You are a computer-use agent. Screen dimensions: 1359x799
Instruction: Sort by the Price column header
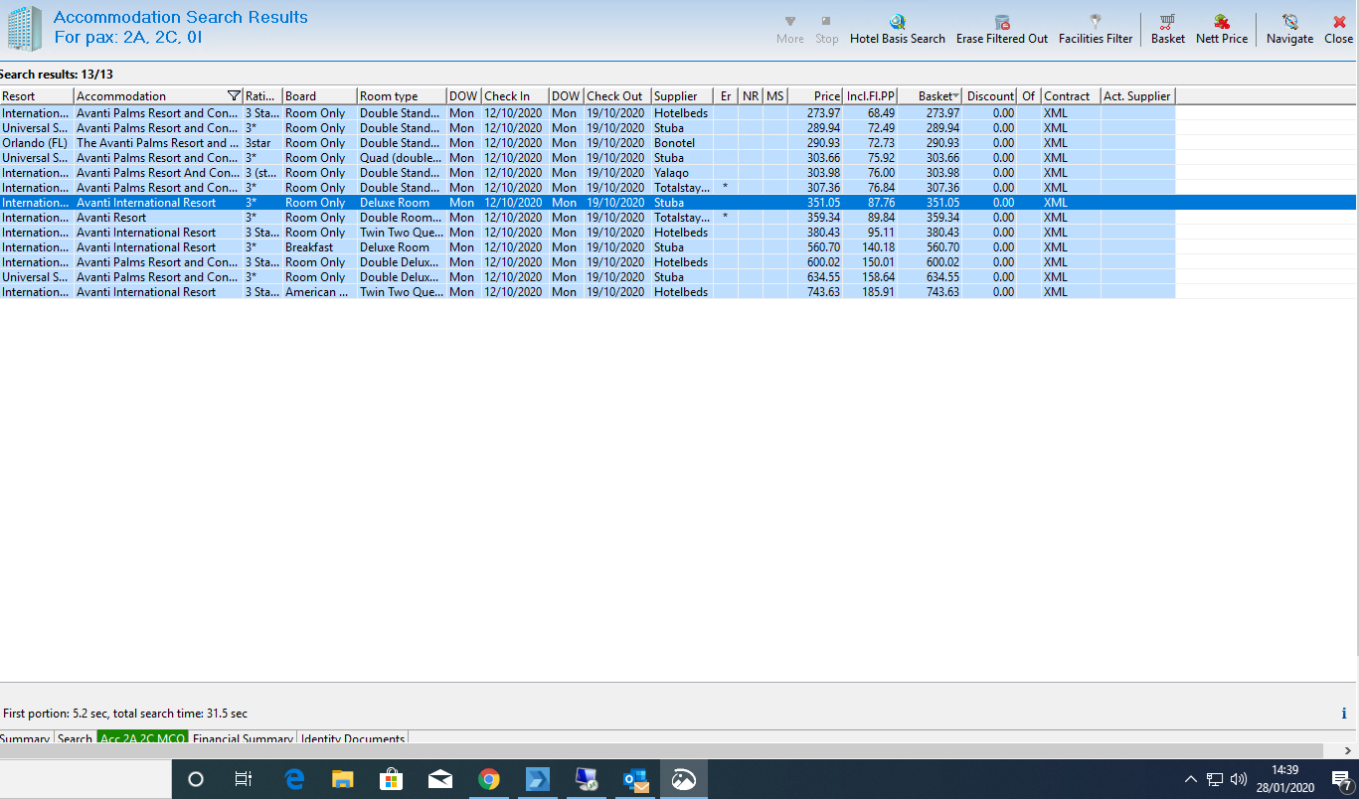coord(815,96)
